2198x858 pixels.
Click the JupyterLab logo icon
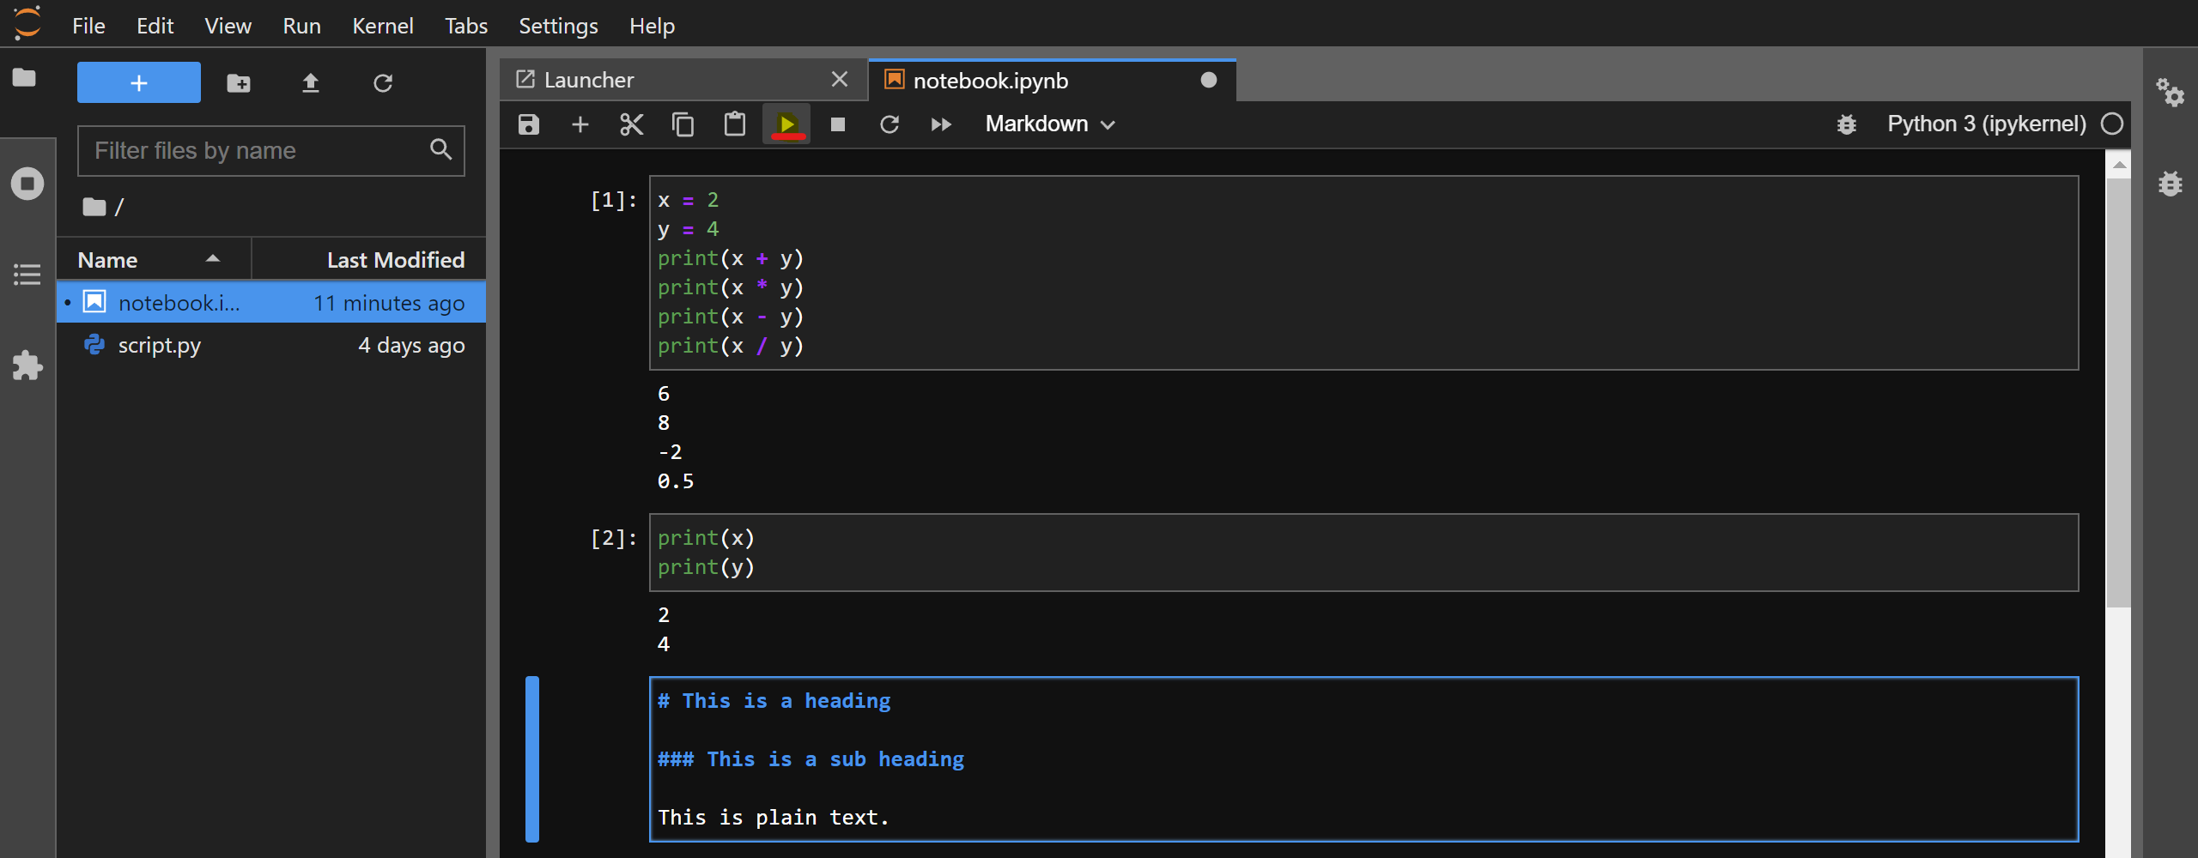[27, 23]
